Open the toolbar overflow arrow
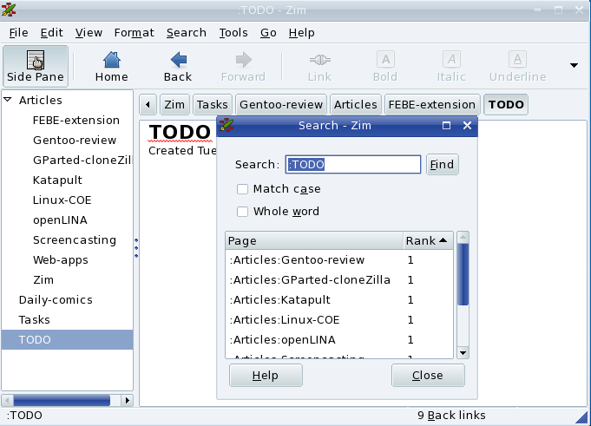591x426 pixels. pyautogui.click(x=574, y=66)
